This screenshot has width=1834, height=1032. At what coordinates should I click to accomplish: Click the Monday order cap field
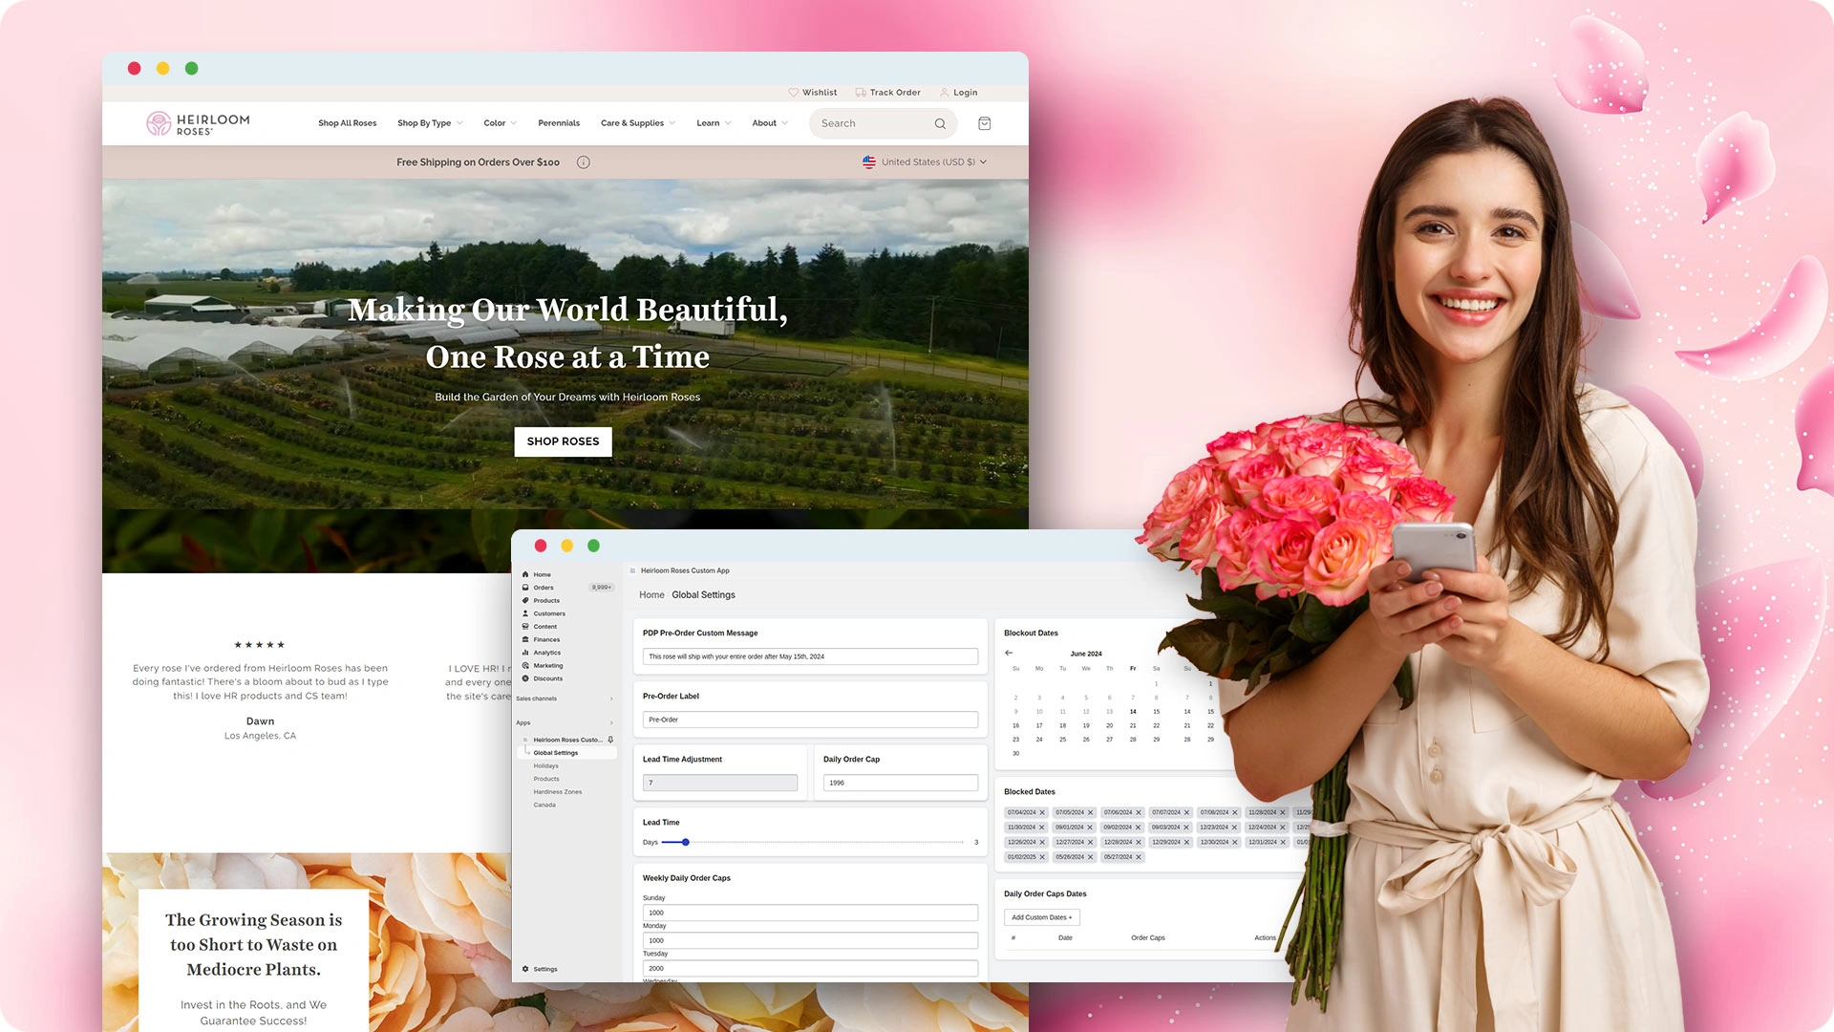(x=810, y=940)
